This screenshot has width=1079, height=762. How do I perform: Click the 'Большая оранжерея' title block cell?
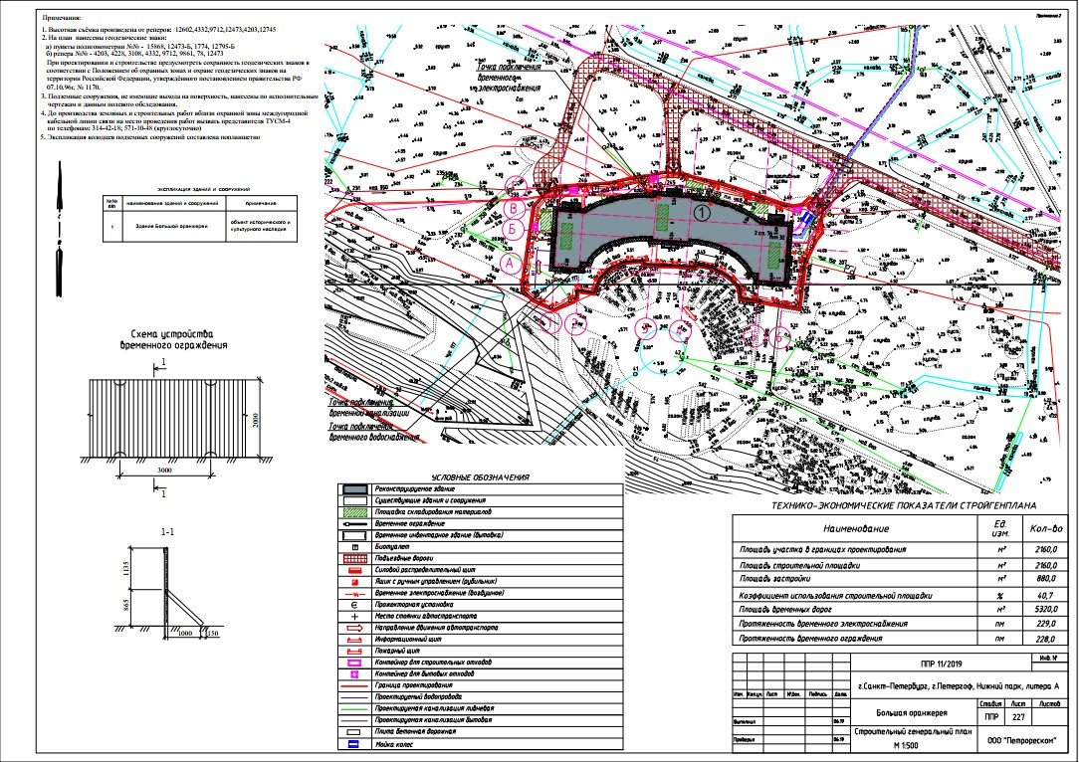[x=912, y=713]
